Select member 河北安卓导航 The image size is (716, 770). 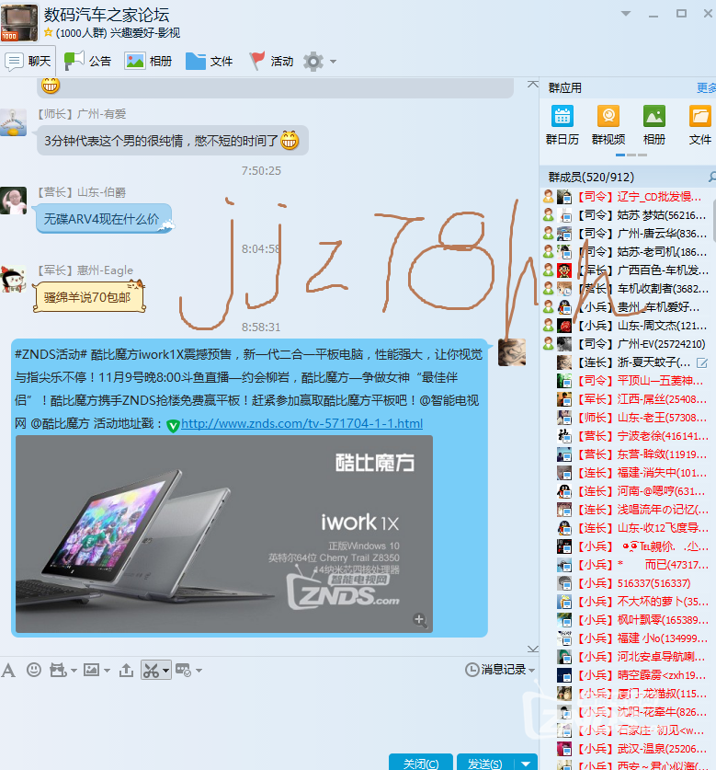click(628, 657)
